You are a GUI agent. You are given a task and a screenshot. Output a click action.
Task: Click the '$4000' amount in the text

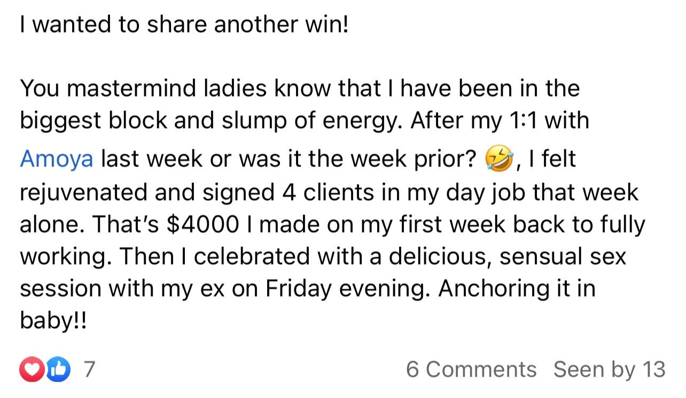click(x=204, y=225)
